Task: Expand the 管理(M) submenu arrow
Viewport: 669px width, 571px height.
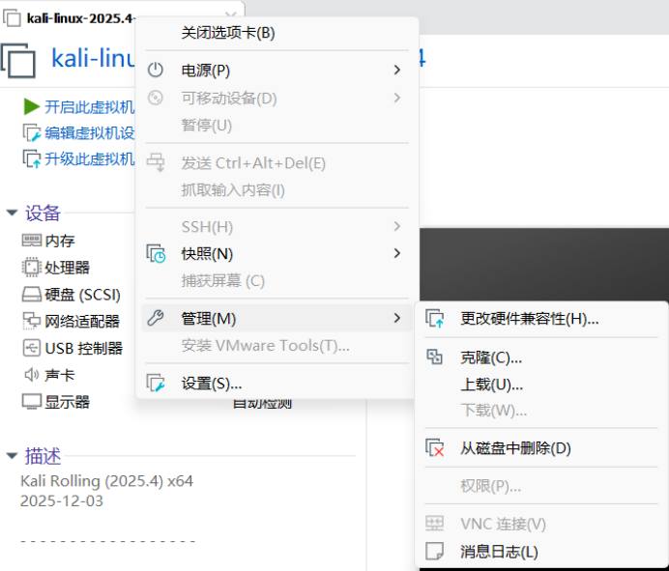Action: [x=397, y=318]
